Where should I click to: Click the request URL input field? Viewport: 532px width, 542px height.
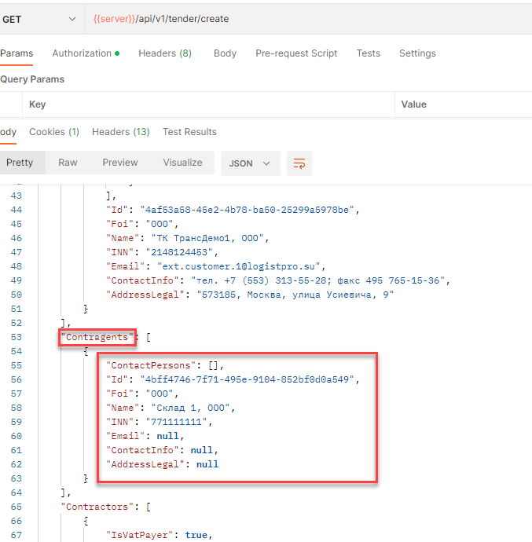[x=308, y=19]
